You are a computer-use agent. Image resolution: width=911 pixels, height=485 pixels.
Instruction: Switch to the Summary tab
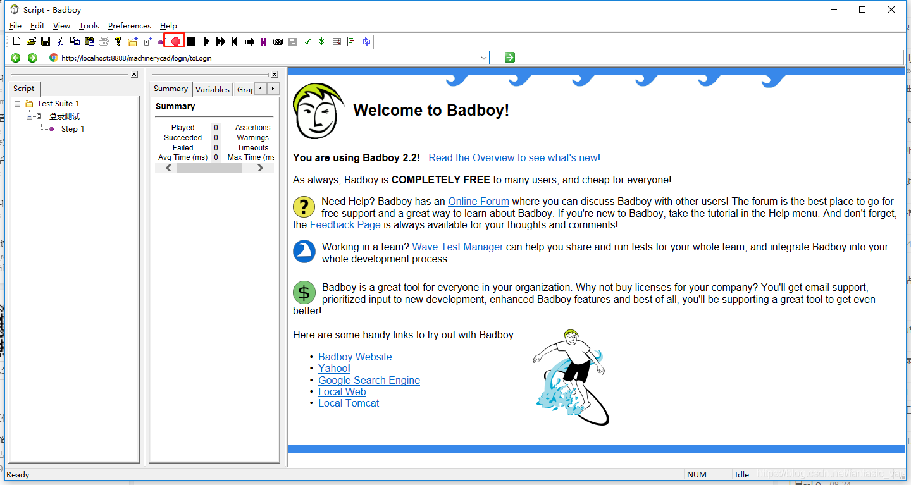pyautogui.click(x=171, y=89)
